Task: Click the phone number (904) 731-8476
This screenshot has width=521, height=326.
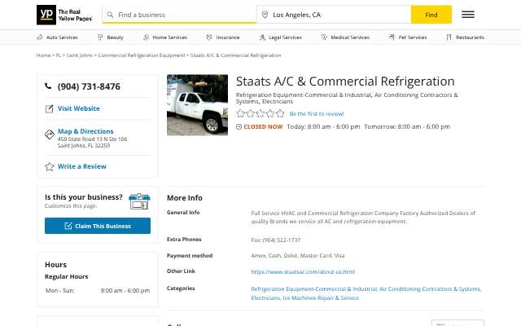Action: (x=89, y=86)
